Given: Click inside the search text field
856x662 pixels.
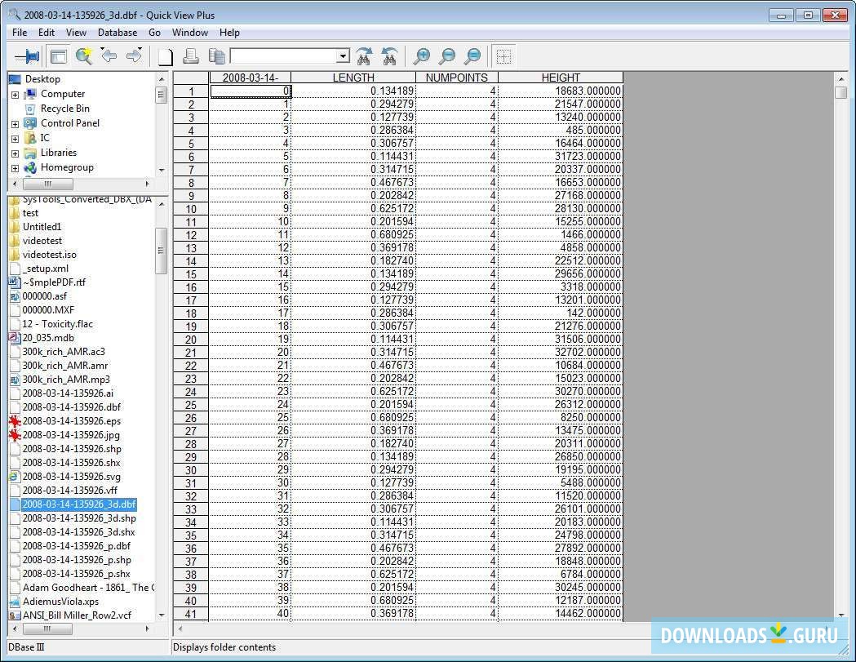Looking at the screenshot, I should pos(282,56).
